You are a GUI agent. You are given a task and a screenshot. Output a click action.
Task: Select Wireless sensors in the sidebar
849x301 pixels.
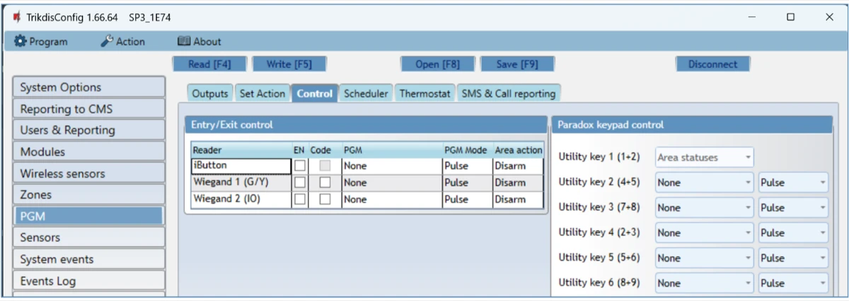[88, 173]
